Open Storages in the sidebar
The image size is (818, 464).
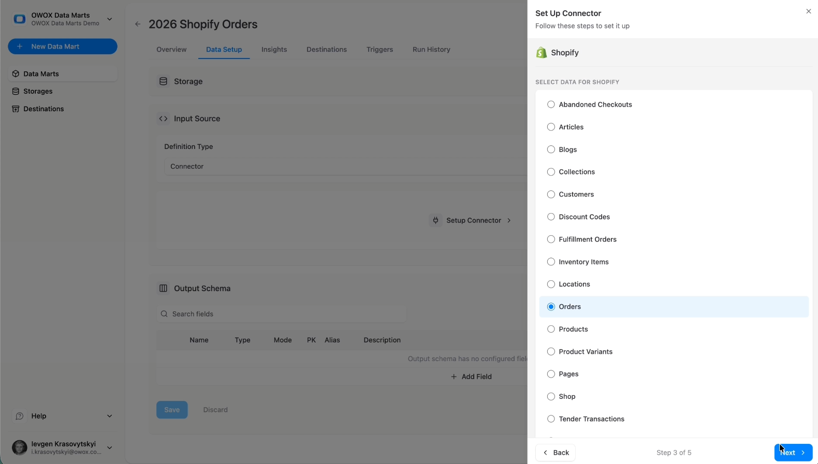point(63,92)
